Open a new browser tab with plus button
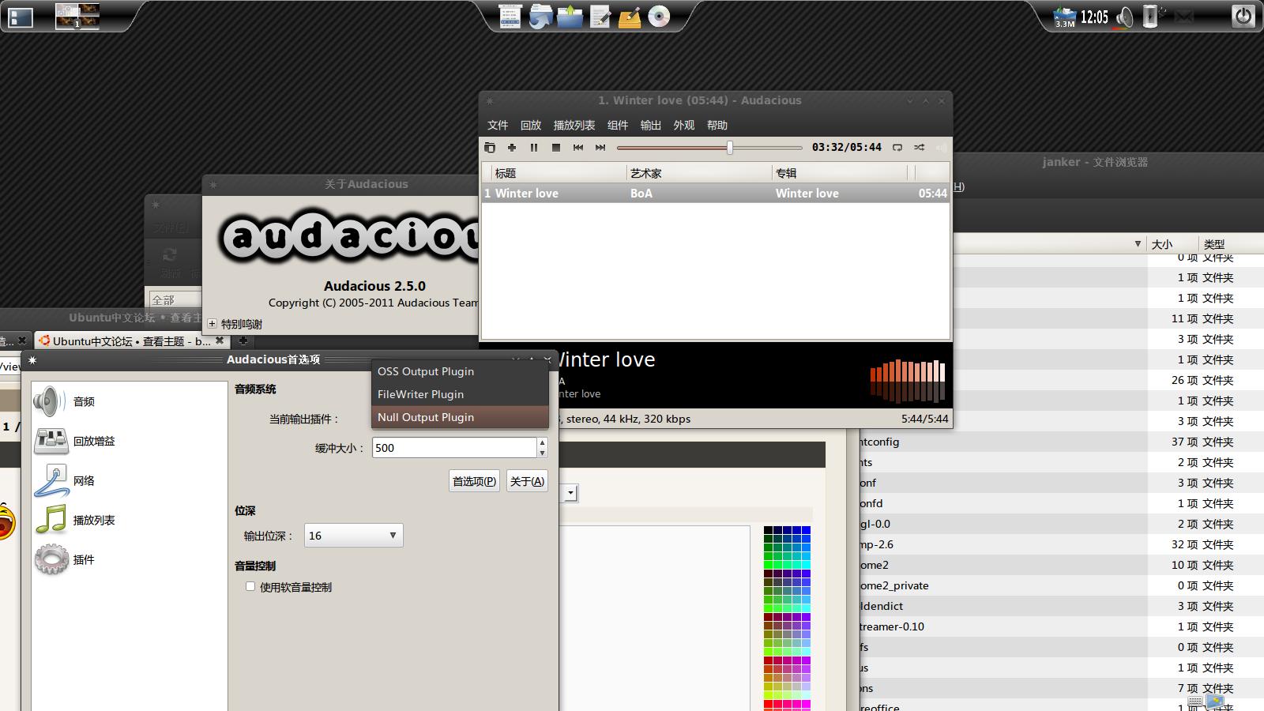1264x711 pixels. click(x=243, y=341)
